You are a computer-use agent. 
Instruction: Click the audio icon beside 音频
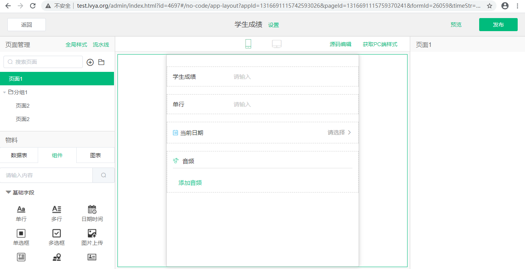tap(176, 161)
